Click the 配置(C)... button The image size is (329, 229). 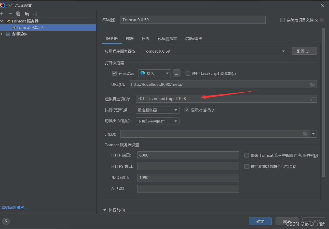click(x=304, y=51)
